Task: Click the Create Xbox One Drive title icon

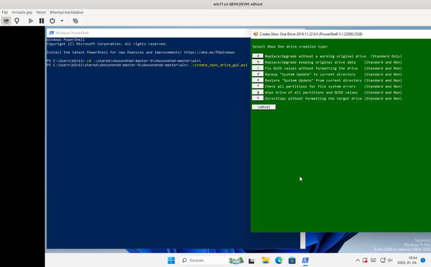Action: pyautogui.click(x=255, y=34)
